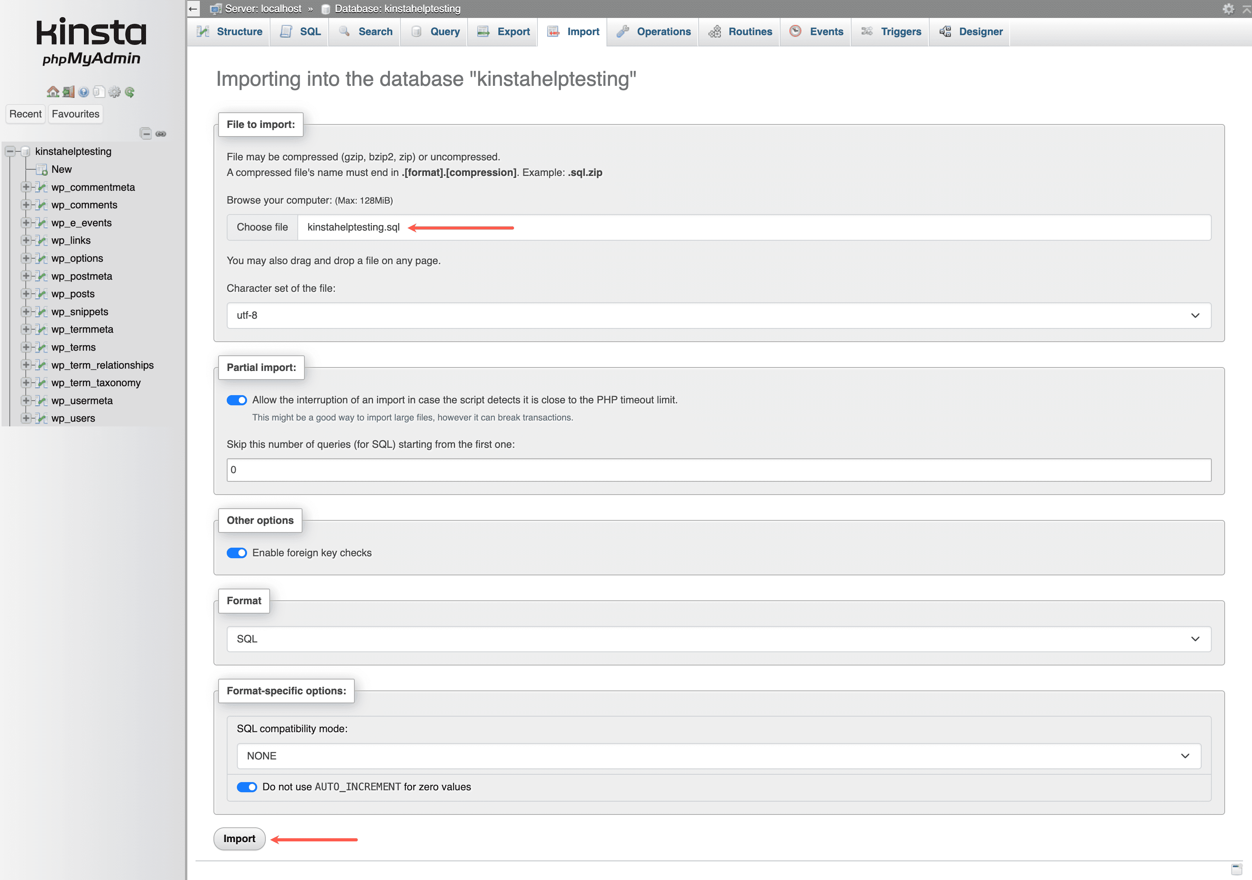Click the Routines panel icon
The height and width of the screenshot is (880, 1252).
pos(714,32)
